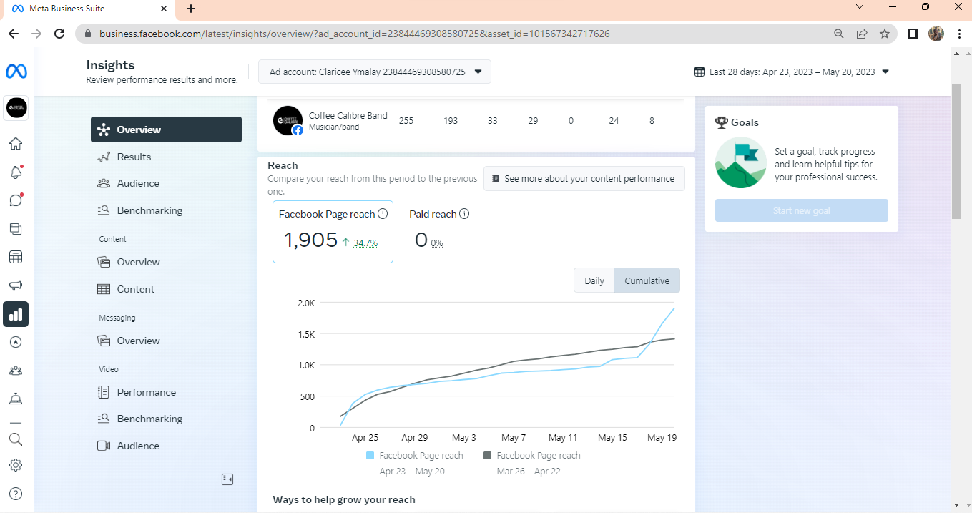Open the people group icon in left rail
The width and height of the screenshot is (972, 513).
coord(16,371)
